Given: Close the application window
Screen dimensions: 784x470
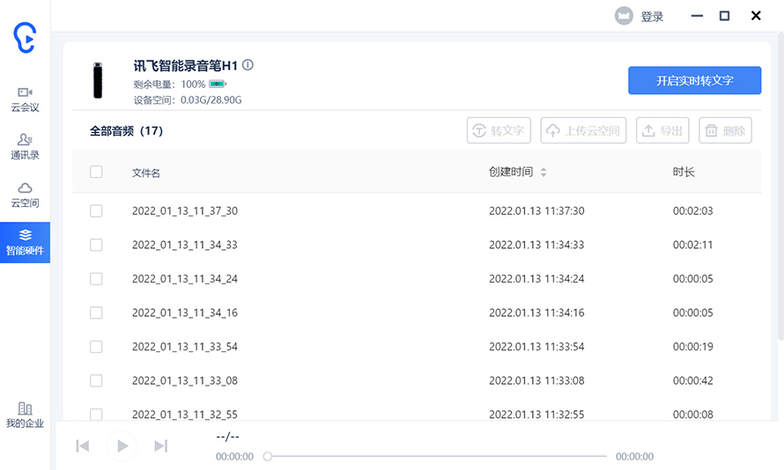Looking at the screenshot, I should tap(756, 16).
